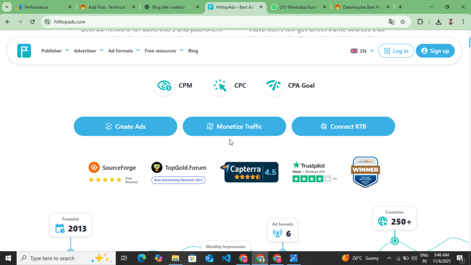Click the Monetize Traffic button
The height and width of the screenshot is (265, 471).
click(x=234, y=126)
